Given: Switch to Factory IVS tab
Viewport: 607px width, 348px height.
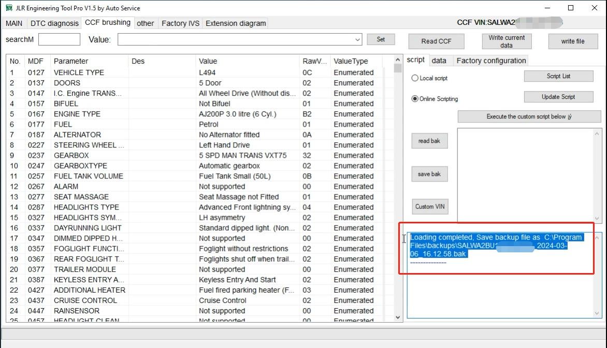Looking at the screenshot, I should [x=180, y=23].
